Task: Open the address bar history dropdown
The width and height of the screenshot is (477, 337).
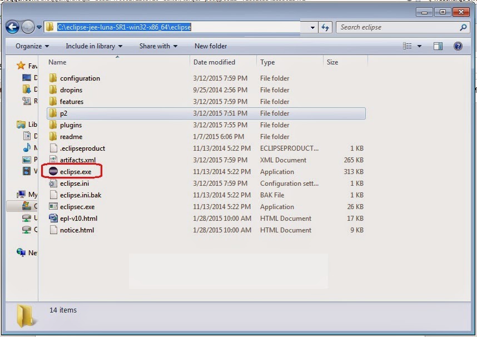Action: (x=312, y=27)
